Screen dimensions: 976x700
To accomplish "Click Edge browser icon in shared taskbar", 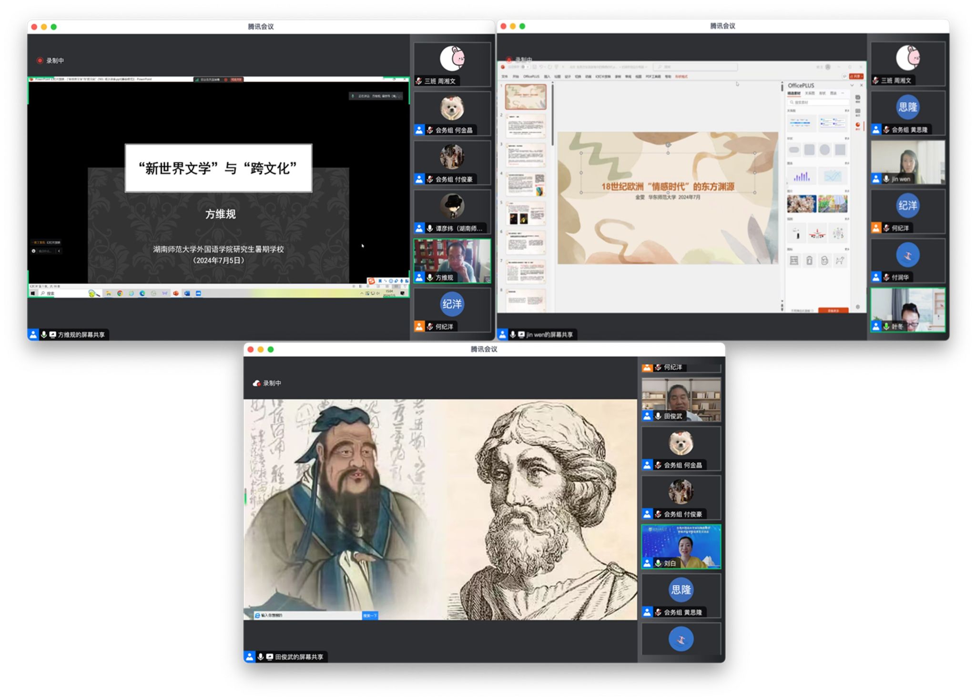I will [x=142, y=293].
